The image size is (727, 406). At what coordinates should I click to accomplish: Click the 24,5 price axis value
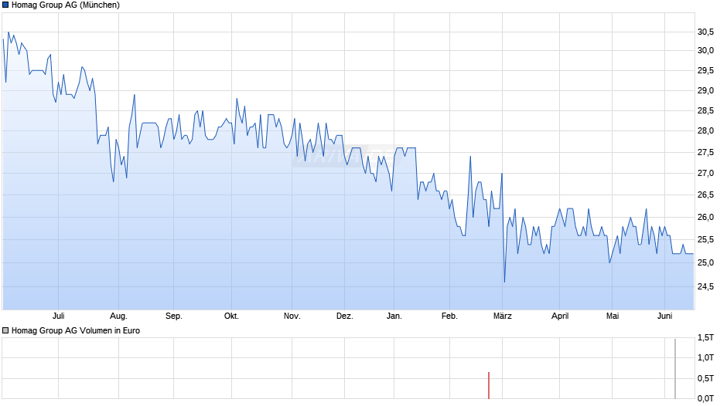coord(705,287)
